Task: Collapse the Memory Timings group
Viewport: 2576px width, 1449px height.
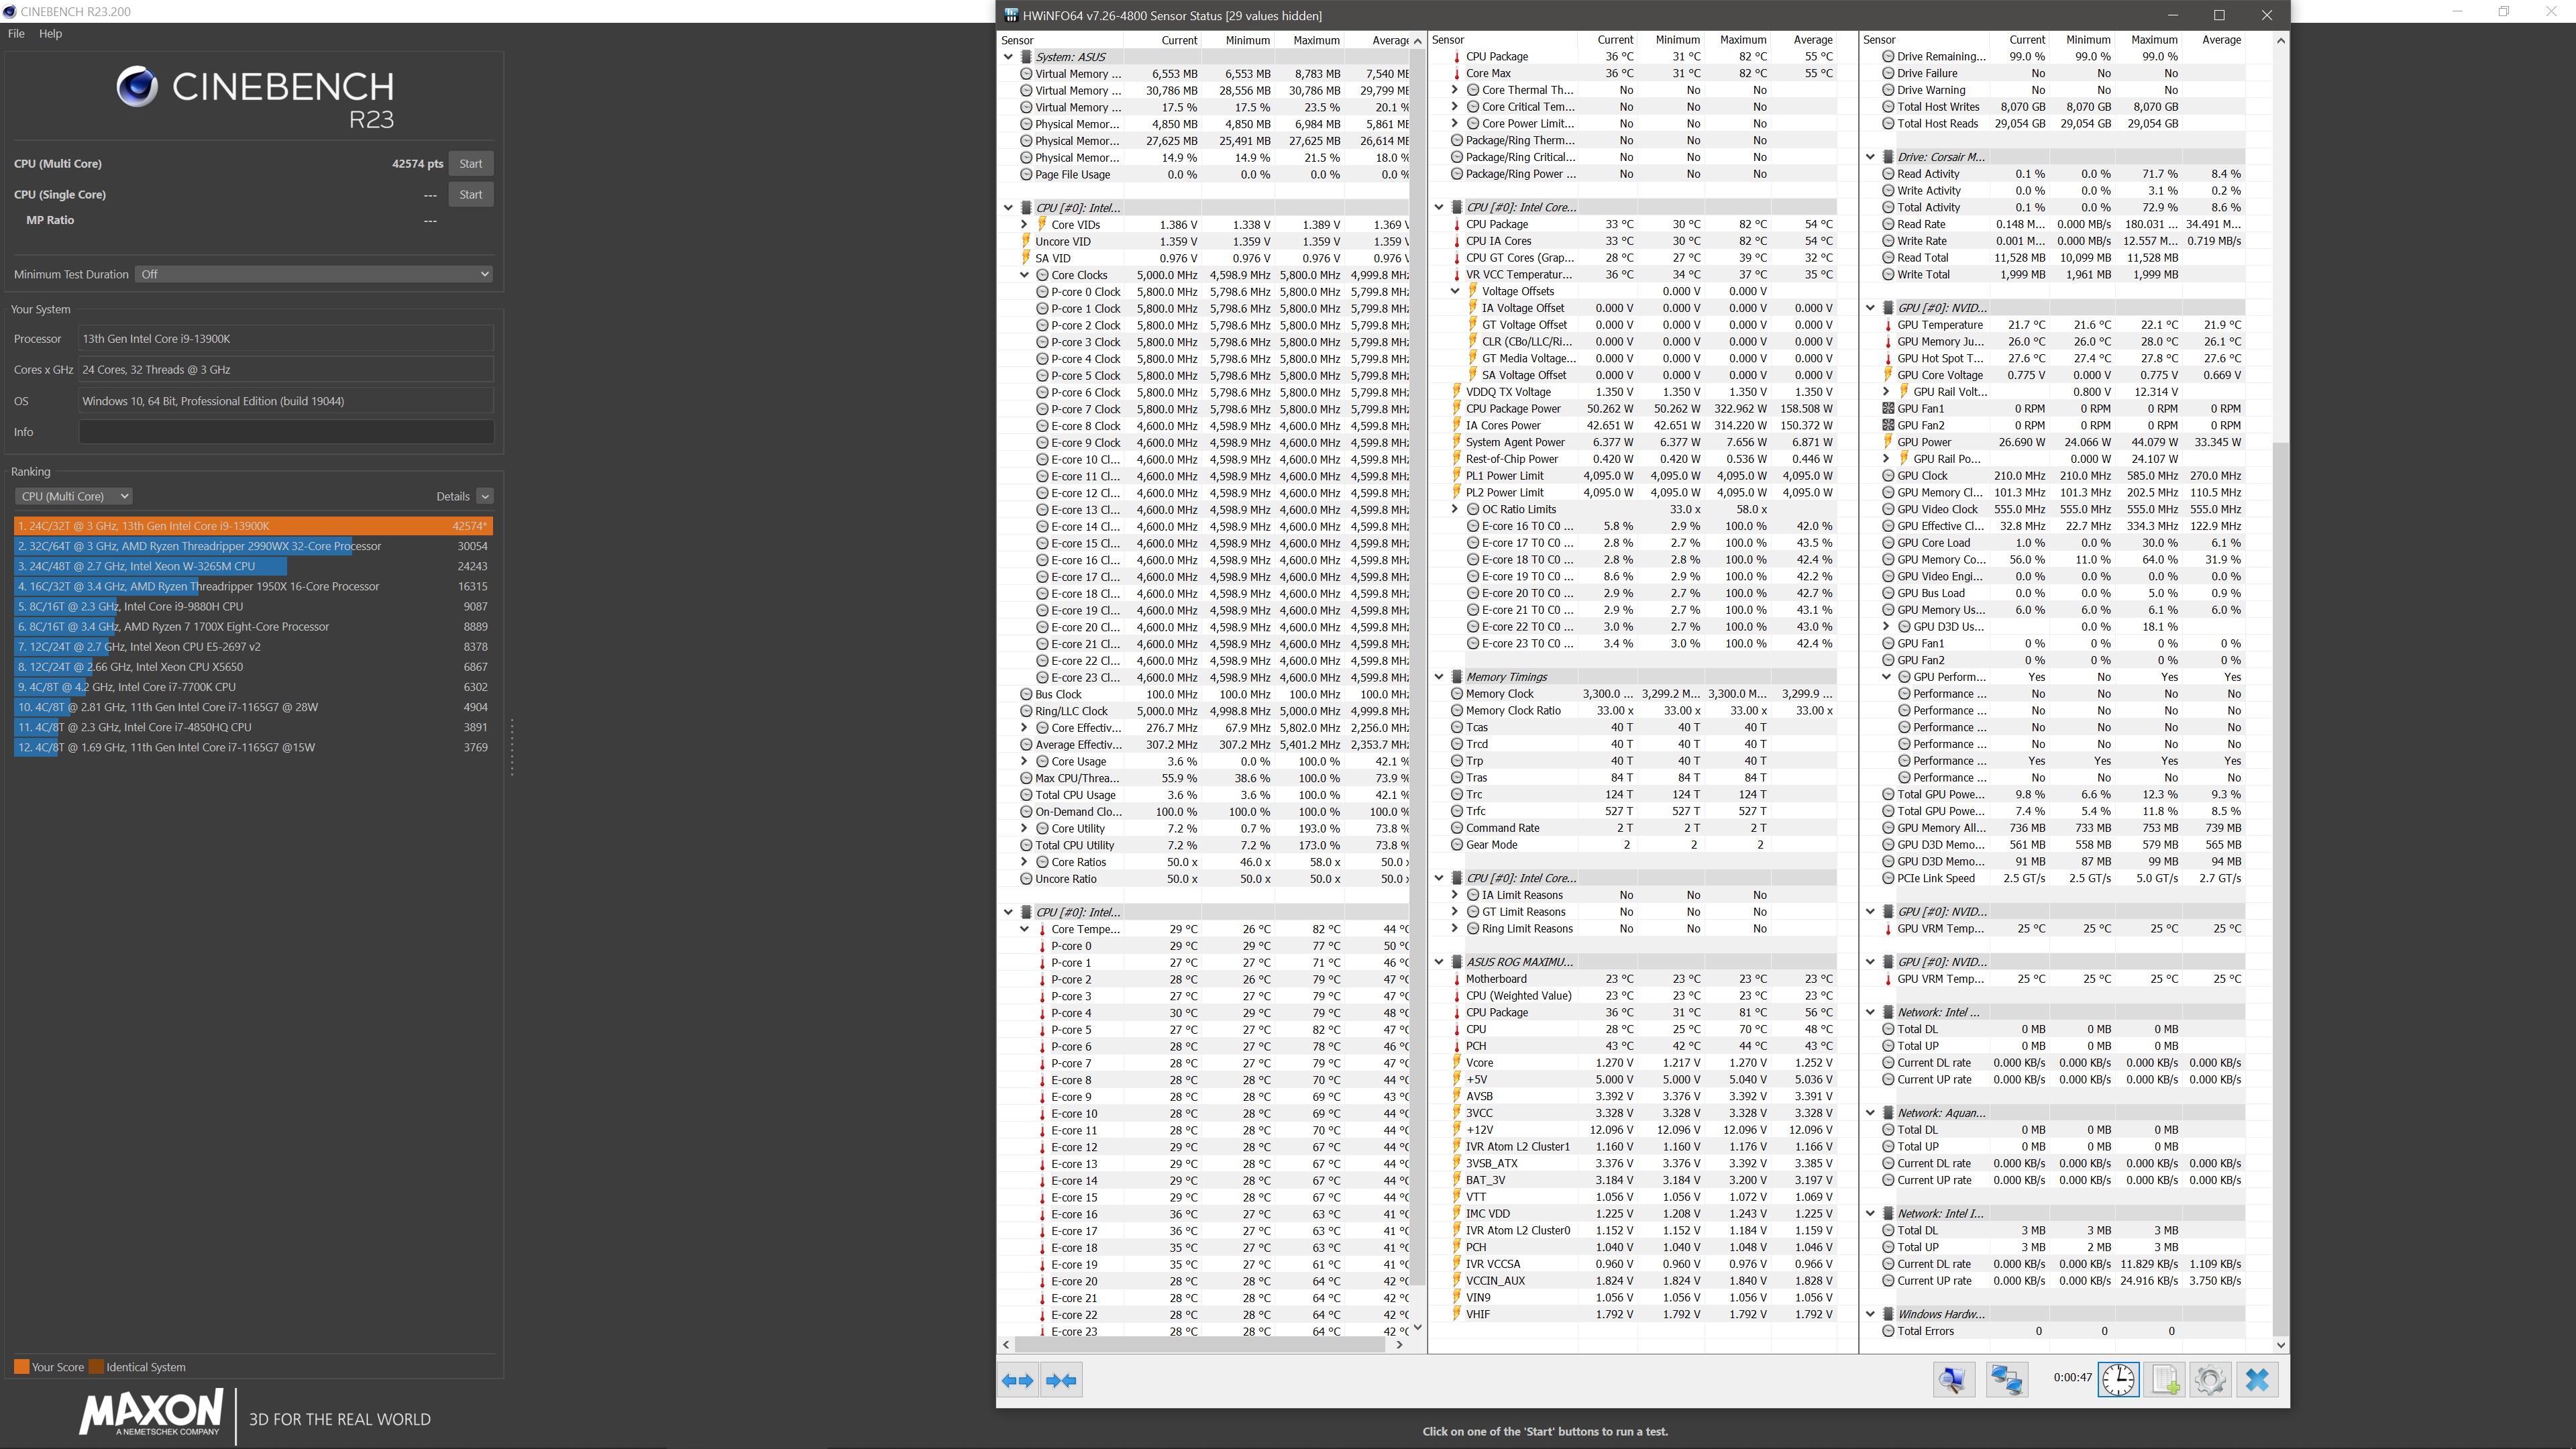Action: (1439, 677)
